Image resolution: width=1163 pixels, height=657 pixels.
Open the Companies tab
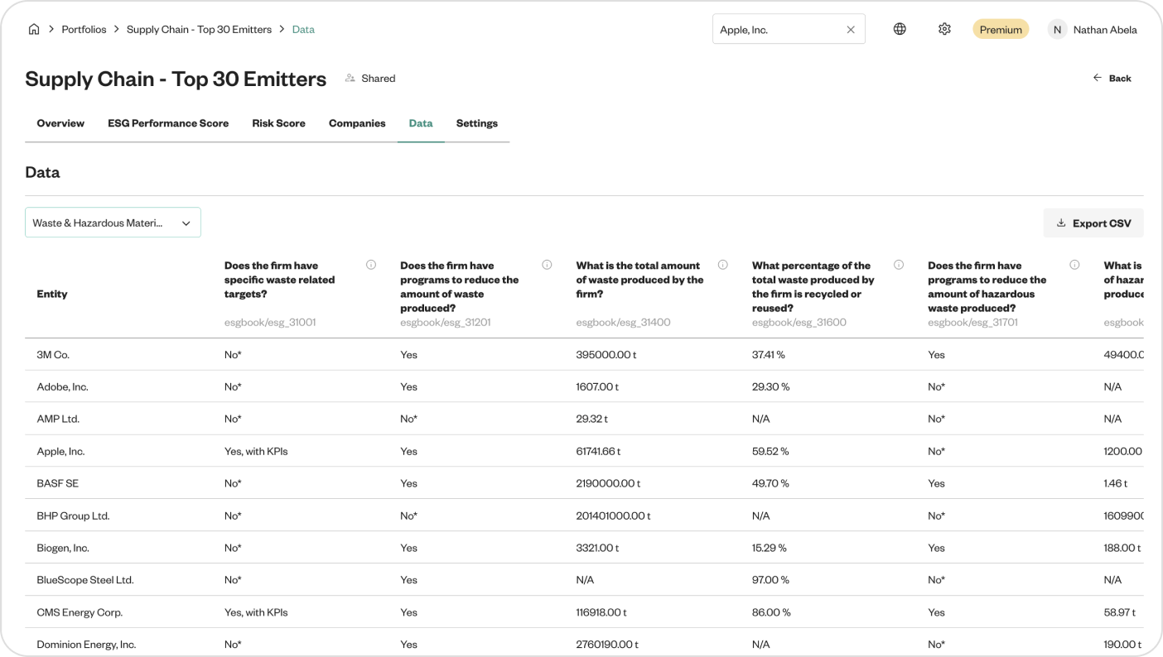pos(357,123)
